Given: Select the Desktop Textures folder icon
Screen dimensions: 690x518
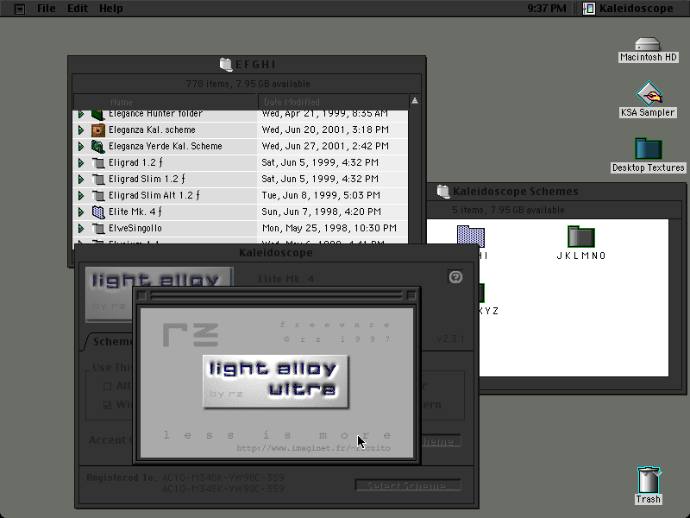Looking at the screenshot, I should pyautogui.click(x=649, y=148).
